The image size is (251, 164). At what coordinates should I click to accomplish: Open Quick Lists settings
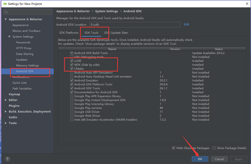pyautogui.click(x=19, y=83)
